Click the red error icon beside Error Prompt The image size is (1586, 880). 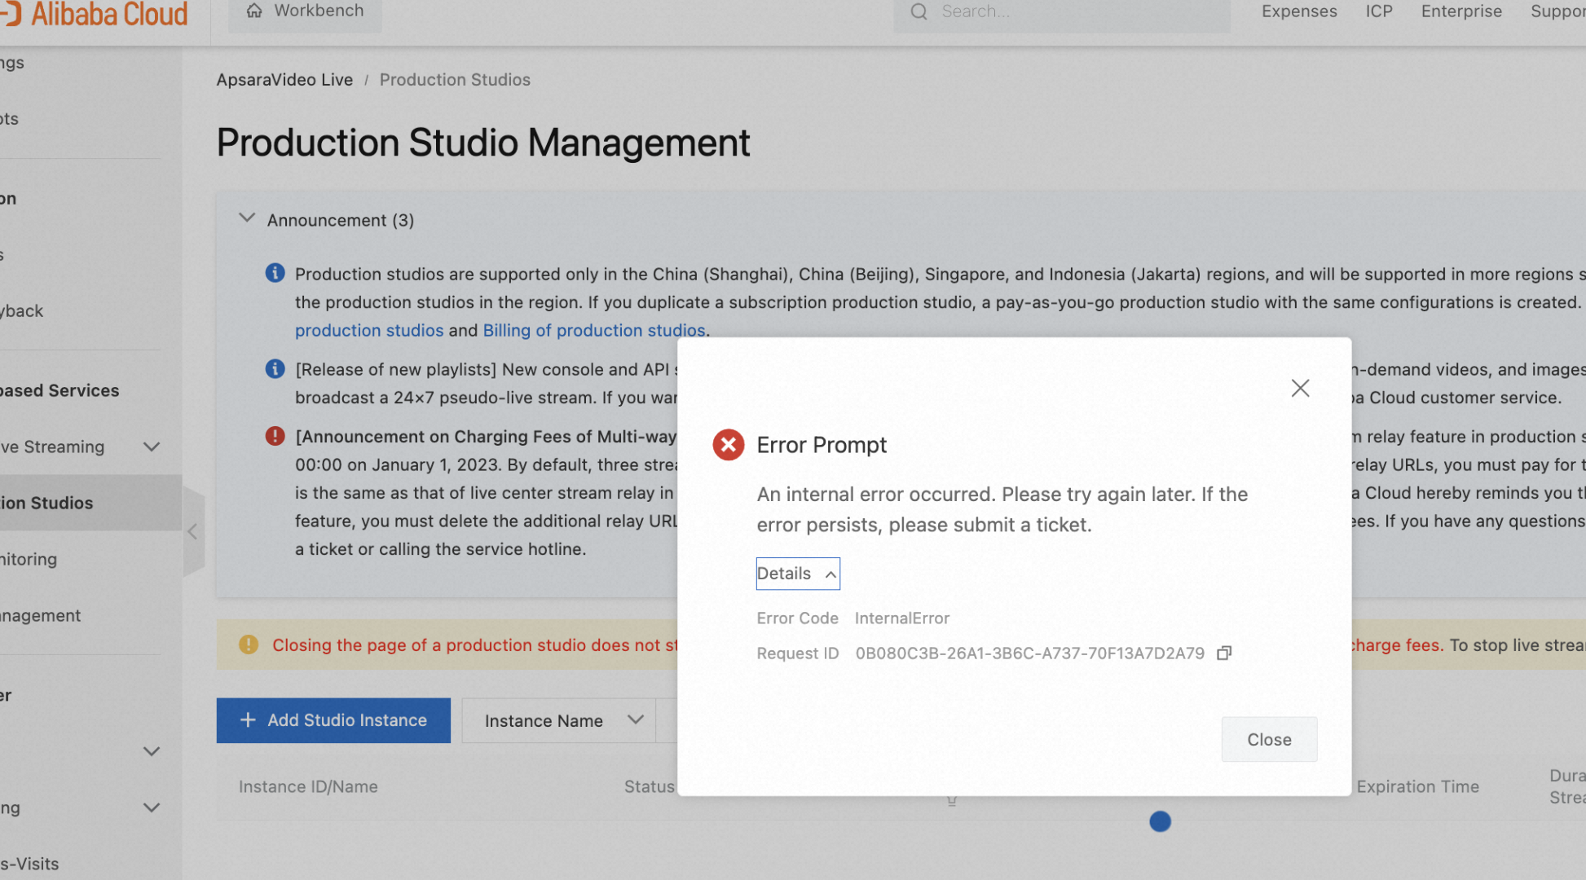click(729, 445)
